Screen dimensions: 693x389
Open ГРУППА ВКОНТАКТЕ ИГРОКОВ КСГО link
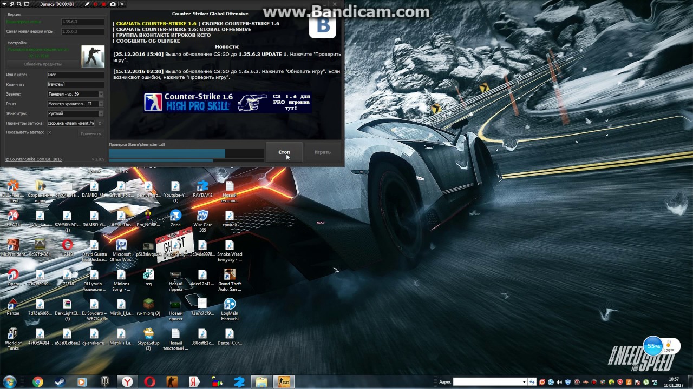click(x=164, y=35)
